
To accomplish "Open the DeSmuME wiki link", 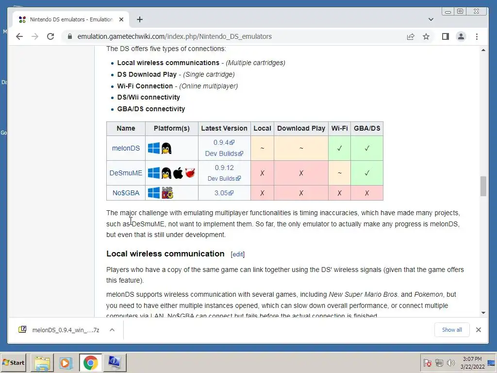I will pos(126,173).
